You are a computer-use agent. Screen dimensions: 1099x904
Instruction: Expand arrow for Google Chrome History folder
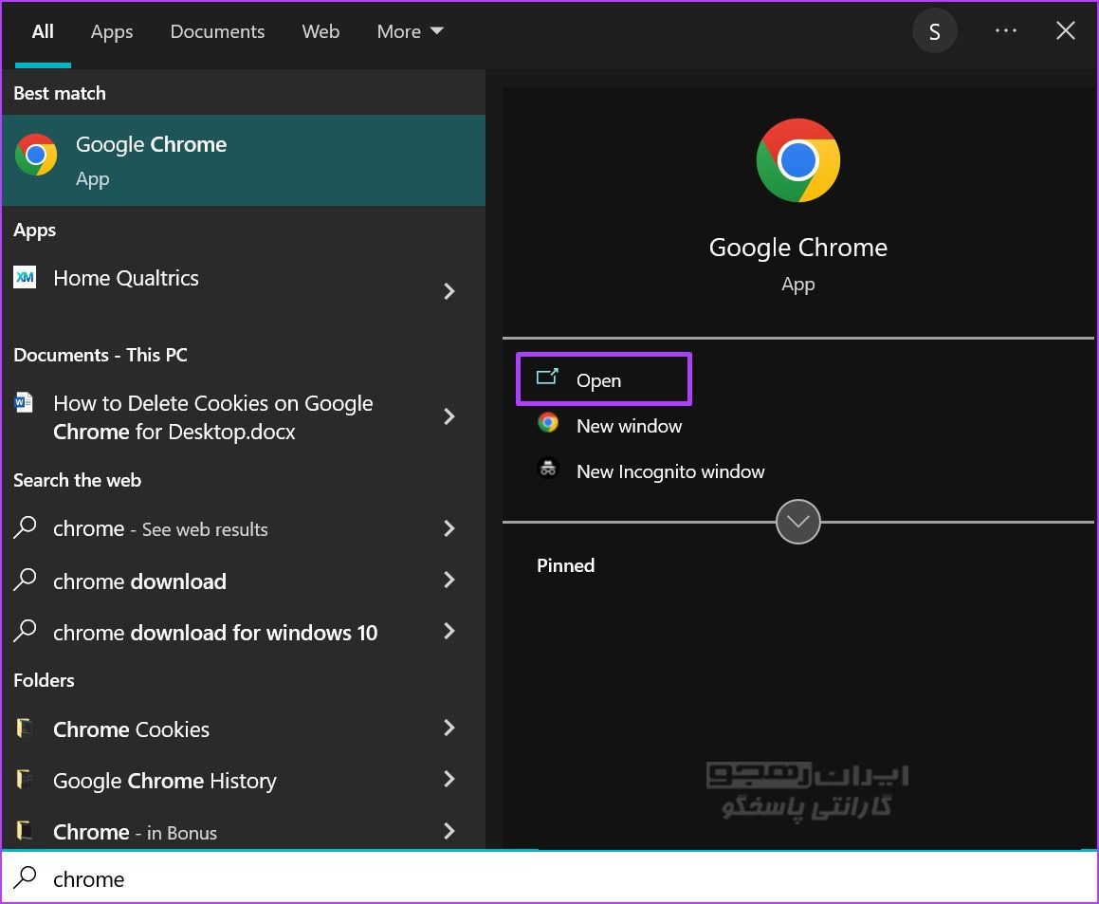click(x=449, y=779)
